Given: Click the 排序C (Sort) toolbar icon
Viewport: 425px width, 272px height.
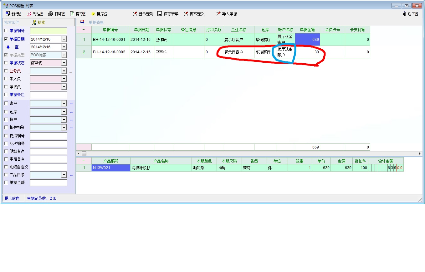Looking at the screenshot, I should pyautogui.click(x=93, y=14).
